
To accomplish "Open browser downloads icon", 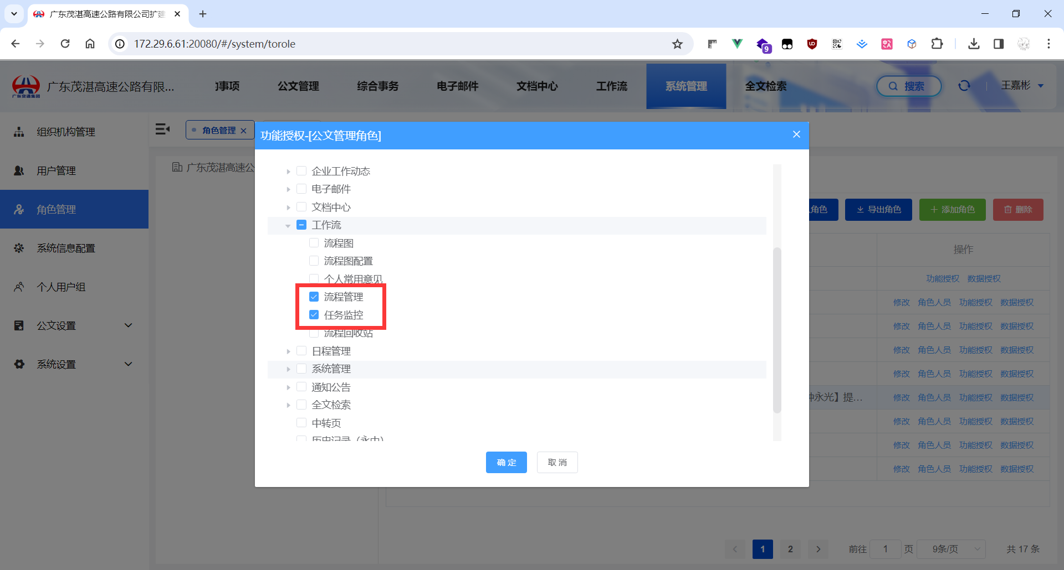I will coord(974,44).
